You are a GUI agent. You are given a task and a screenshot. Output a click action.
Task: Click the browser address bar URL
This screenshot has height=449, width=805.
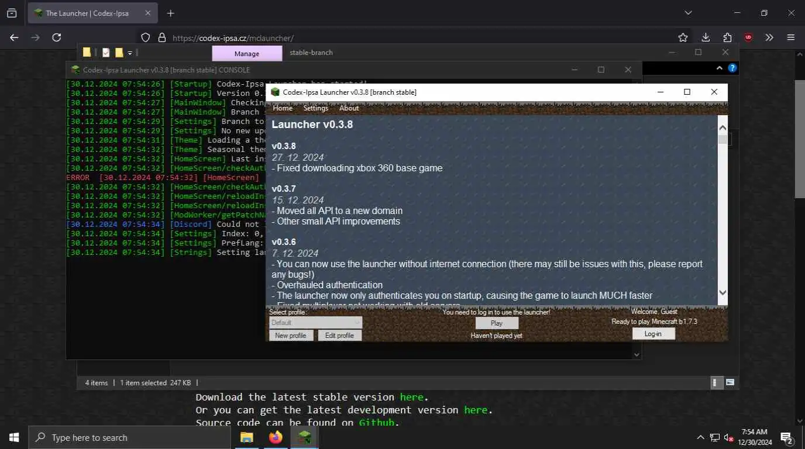pyautogui.click(x=233, y=38)
